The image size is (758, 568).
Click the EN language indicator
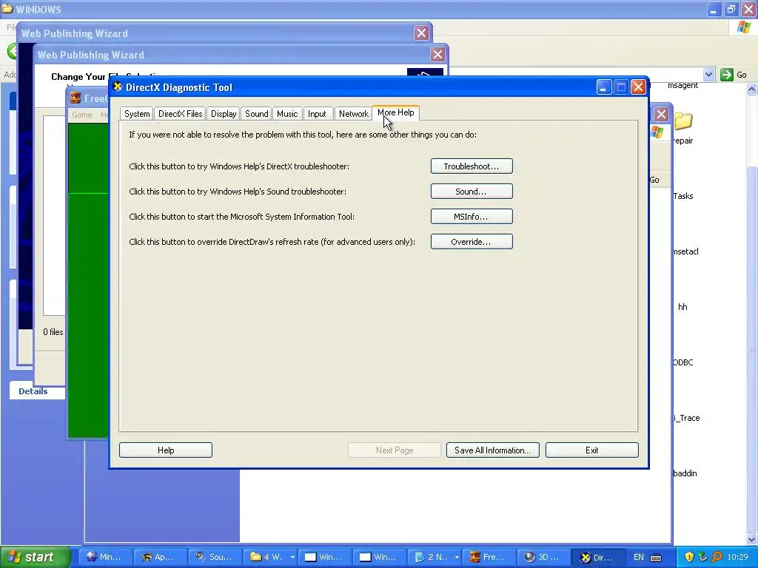click(638, 557)
